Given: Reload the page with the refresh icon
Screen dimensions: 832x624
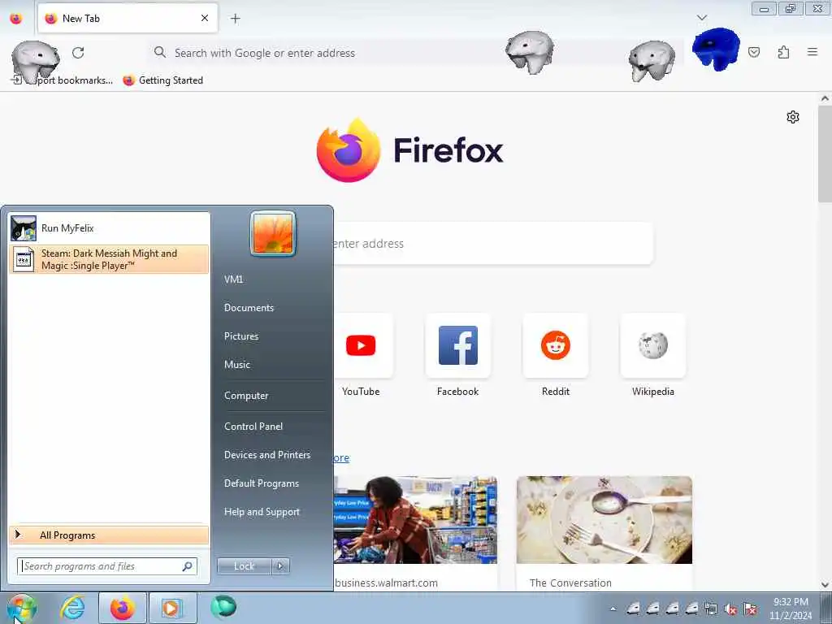Looking at the screenshot, I should (x=78, y=53).
